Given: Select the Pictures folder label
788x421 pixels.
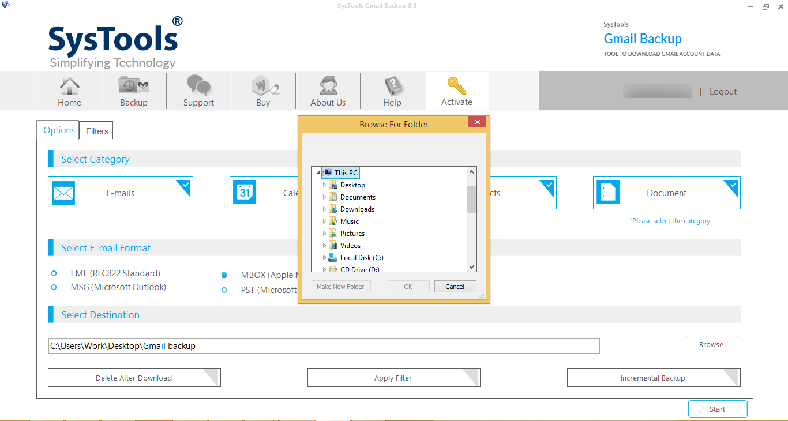Looking at the screenshot, I should (x=352, y=234).
